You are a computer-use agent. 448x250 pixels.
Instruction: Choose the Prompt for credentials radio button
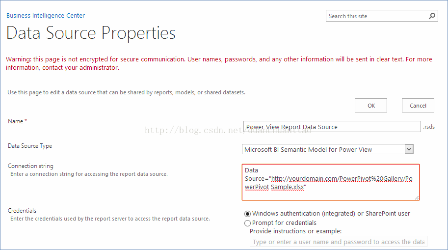(247, 223)
